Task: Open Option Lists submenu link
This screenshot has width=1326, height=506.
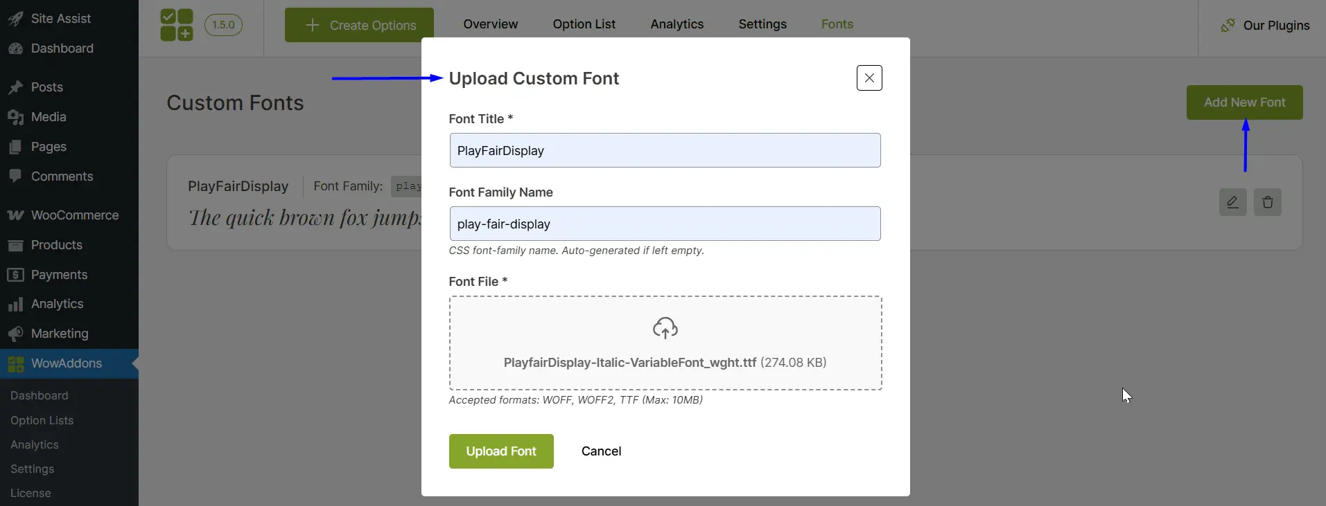Action: (x=42, y=420)
